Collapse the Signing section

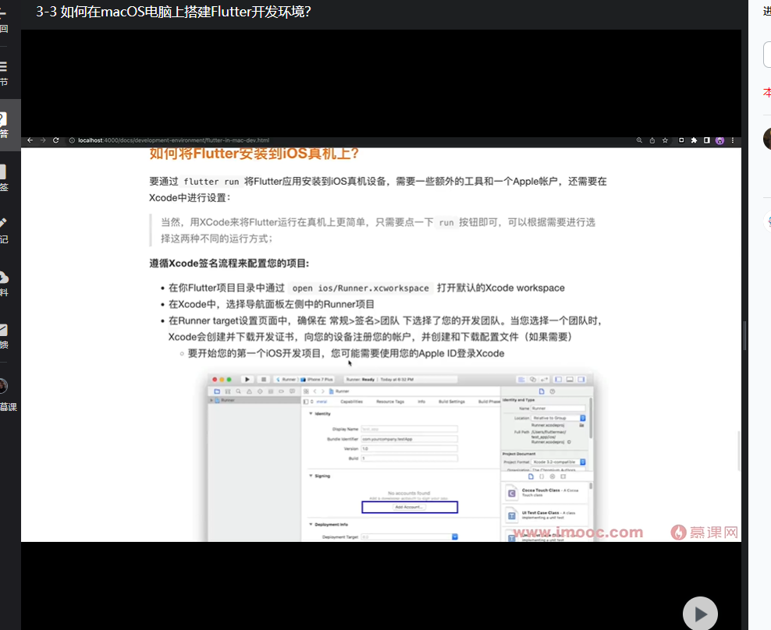click(311, 476)
